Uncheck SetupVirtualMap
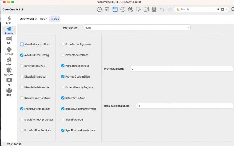 point(63,98)
